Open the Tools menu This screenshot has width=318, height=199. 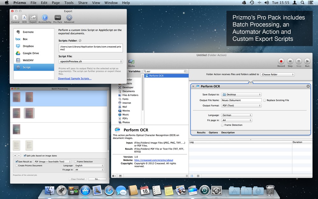click(x=69, y=3)
